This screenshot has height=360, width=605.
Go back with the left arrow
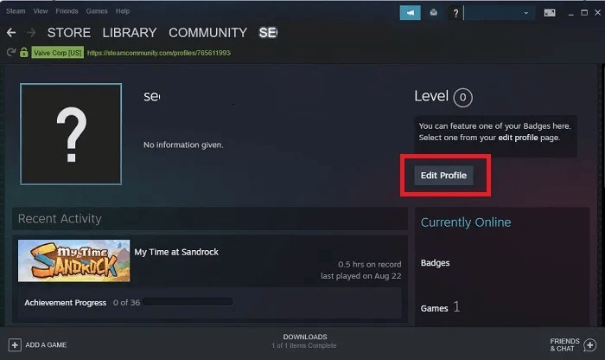[11, 33]
